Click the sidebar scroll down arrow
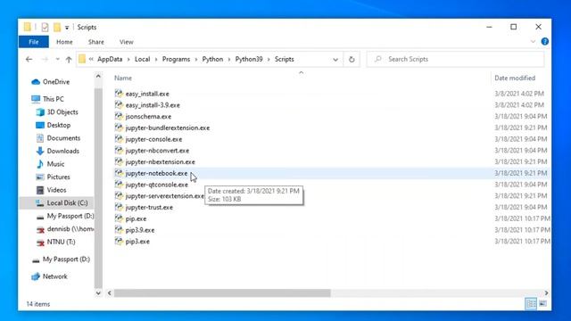 click(98, 292)
